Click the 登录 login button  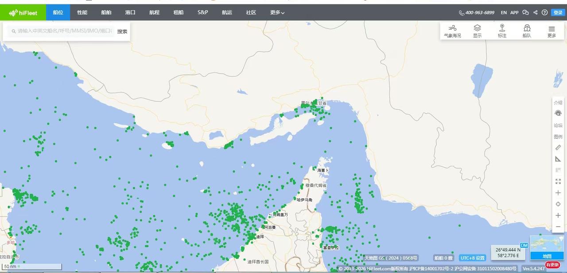point(558,13)
